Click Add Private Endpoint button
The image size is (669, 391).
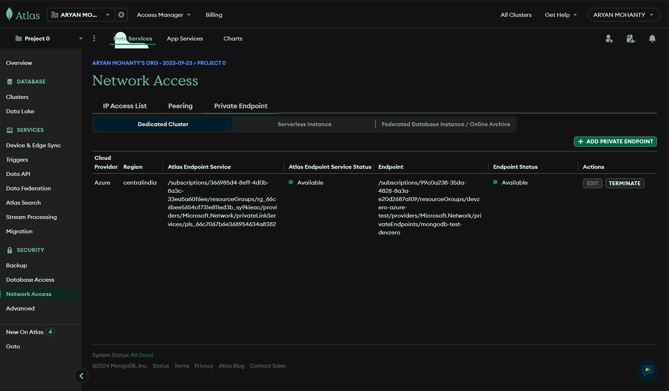[615, 142]
